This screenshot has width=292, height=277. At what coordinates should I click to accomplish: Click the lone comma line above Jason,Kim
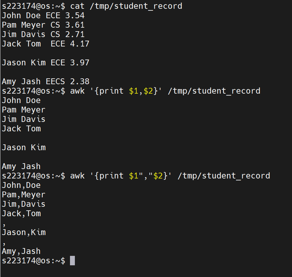pos(4,224)
